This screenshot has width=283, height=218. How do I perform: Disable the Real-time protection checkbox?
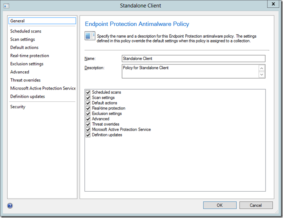pos(88,108)
